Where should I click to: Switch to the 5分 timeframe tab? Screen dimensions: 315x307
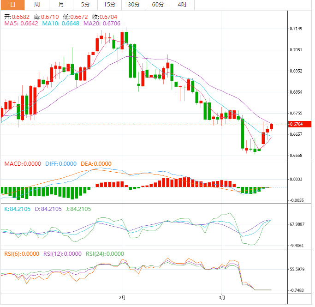pos(85,5)
